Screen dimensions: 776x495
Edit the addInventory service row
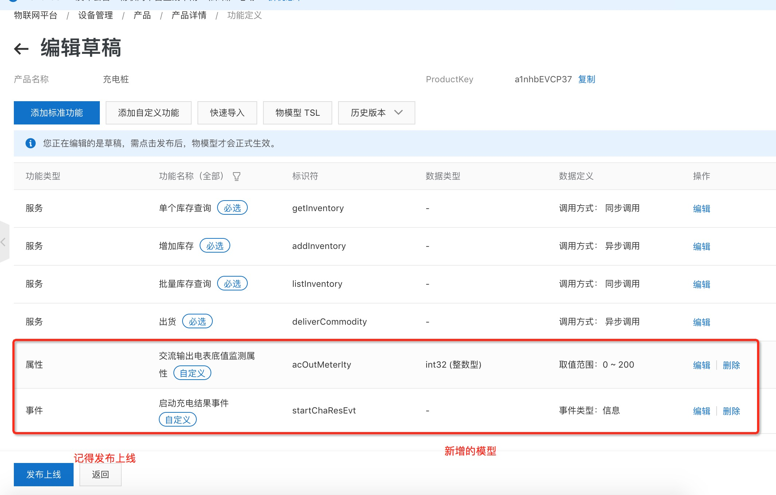pos(702,246)
